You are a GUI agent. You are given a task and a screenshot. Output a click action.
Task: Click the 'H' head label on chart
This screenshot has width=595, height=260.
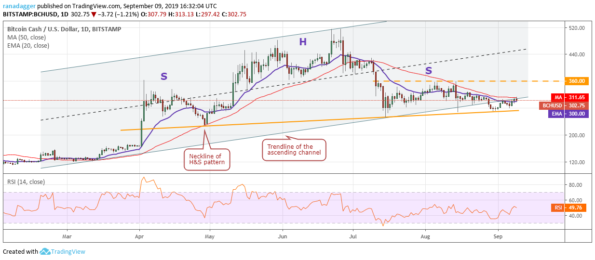pos(302,42)
